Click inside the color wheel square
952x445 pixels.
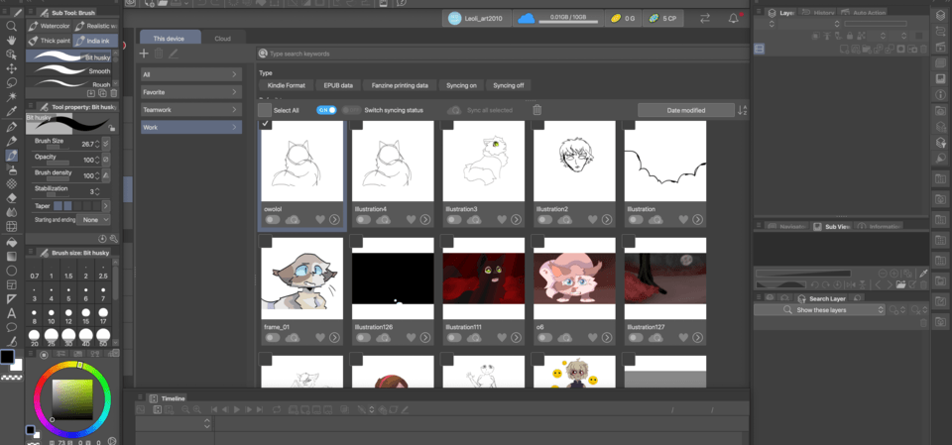[x=72, y=400]
